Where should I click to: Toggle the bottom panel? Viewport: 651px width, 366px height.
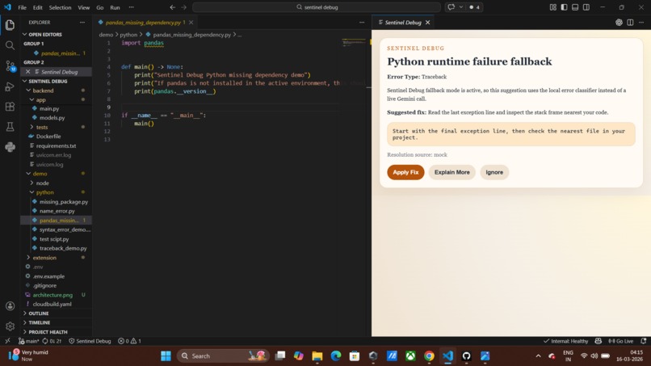click(575, 7)
